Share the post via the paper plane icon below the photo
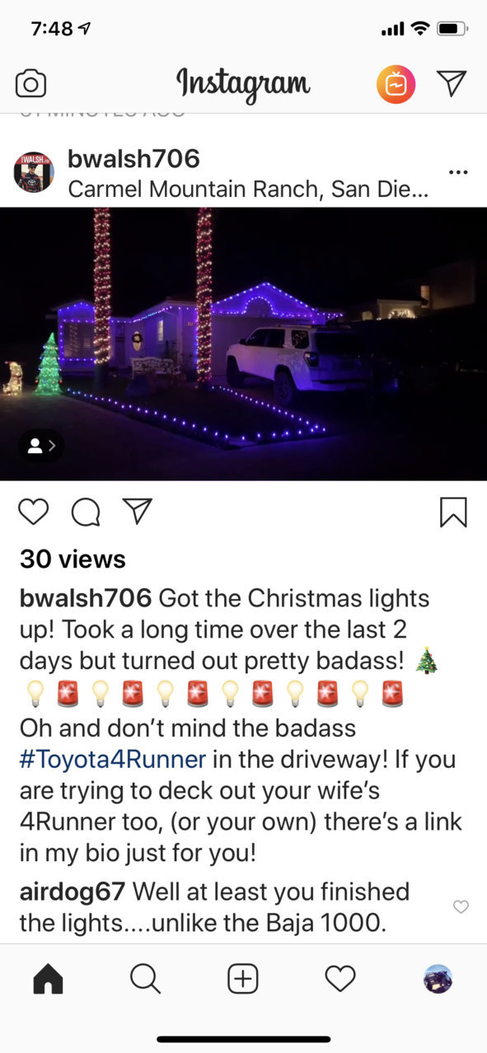Viewport: 487px width, 1053px height. (137, 511)
